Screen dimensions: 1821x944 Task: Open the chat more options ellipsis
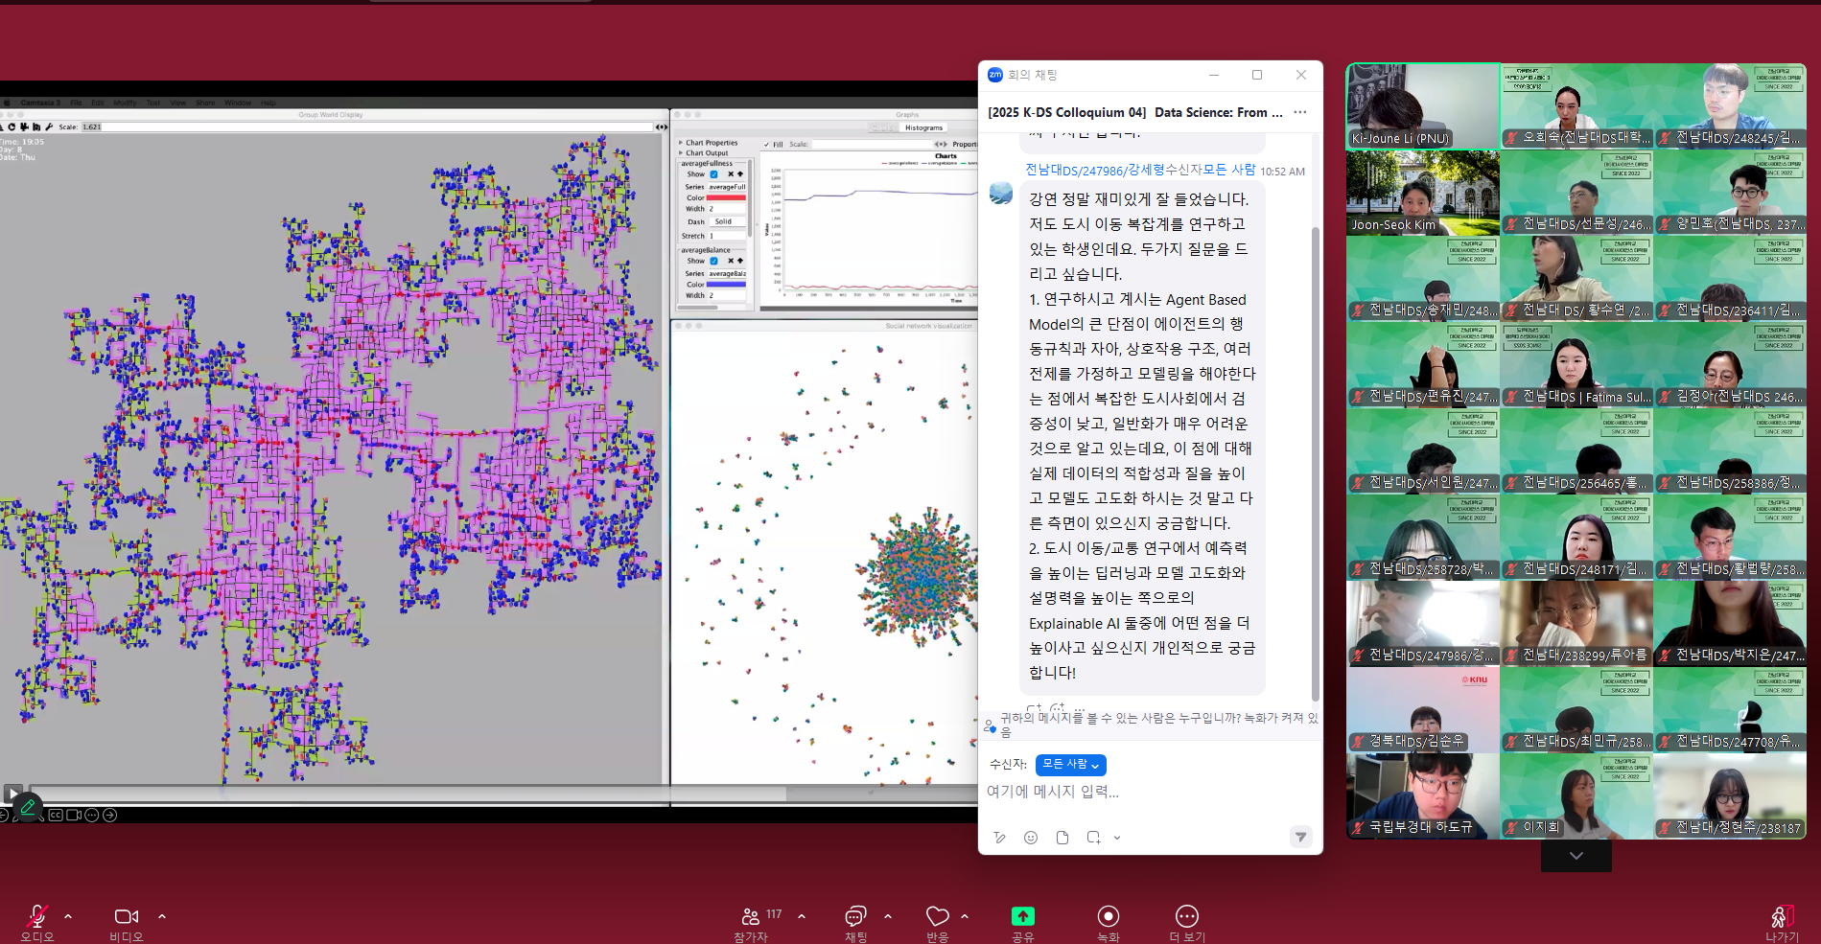pyautogui.click(x=1300, y=112)
